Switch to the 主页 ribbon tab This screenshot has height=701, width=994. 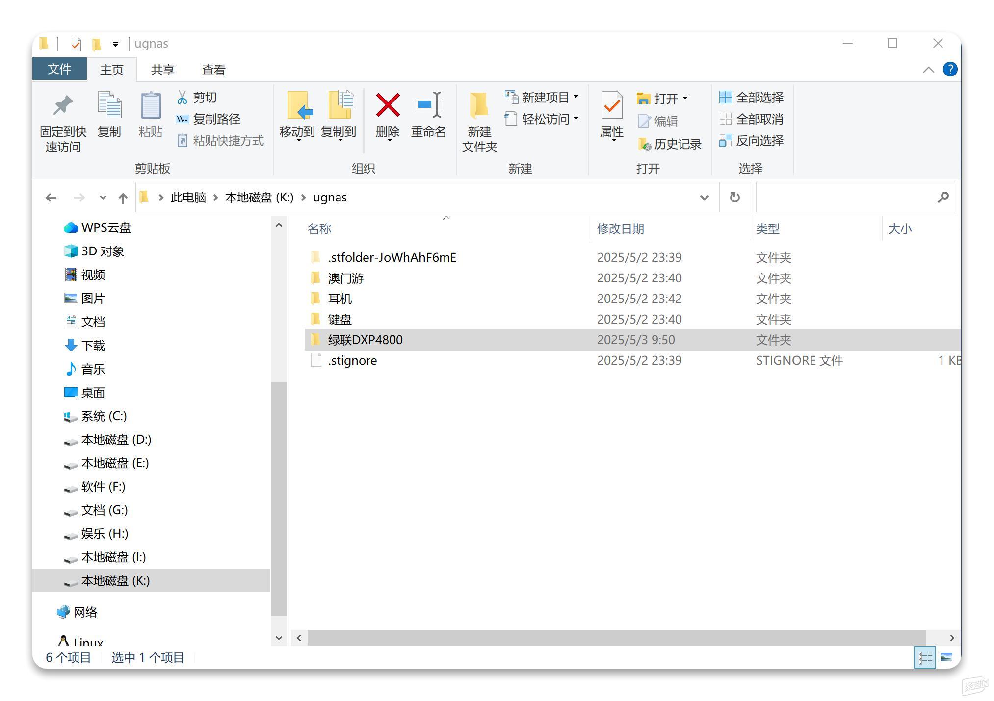pos(112,70)
